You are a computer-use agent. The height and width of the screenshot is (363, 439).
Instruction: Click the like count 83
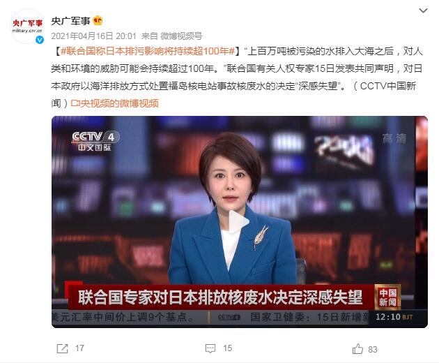[x=373, y=349]
